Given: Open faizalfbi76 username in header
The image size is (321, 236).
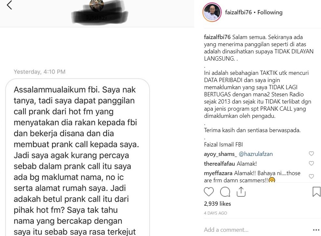Looking at the screenshot, I should 238,12.
